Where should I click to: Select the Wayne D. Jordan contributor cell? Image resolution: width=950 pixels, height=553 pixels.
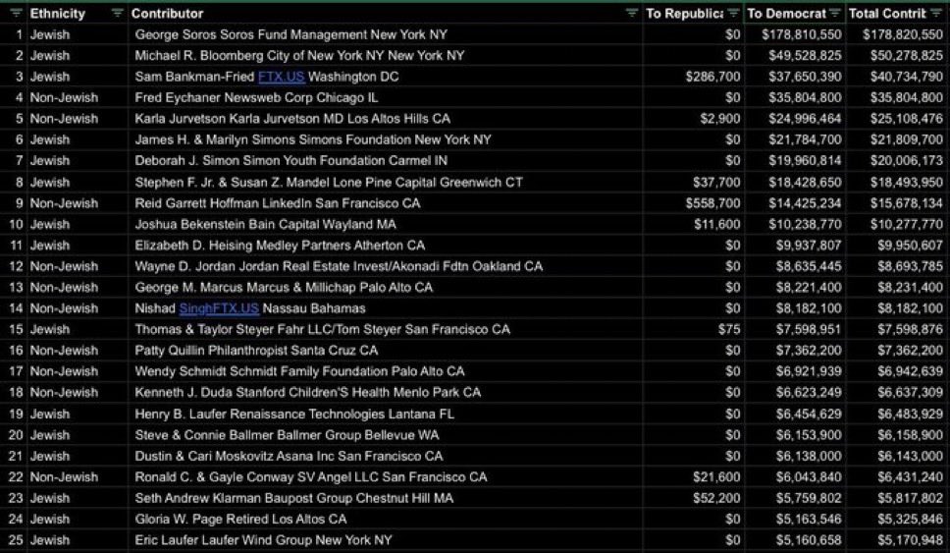pos(385,266)
